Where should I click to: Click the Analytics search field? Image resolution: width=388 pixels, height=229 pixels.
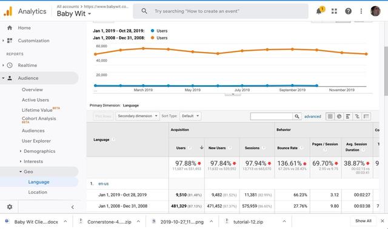coord(221,11)
